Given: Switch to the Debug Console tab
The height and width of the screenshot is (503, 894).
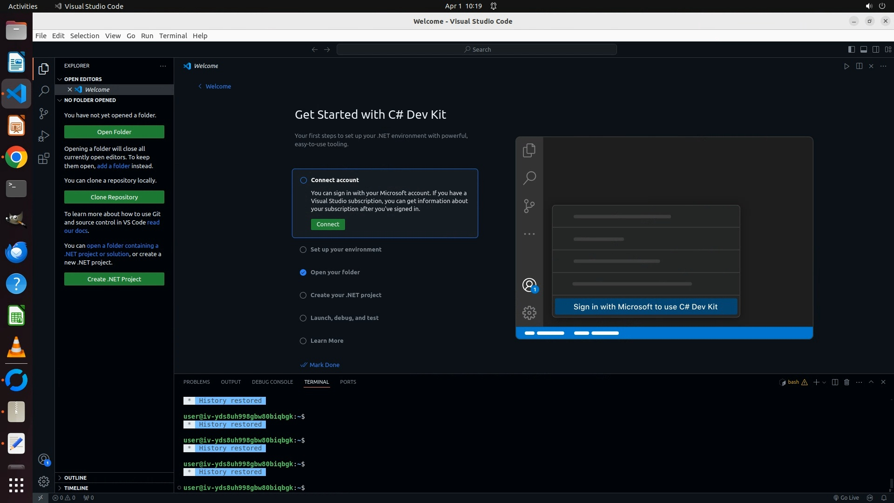Looking at the screenshot, I should [272, 382].
